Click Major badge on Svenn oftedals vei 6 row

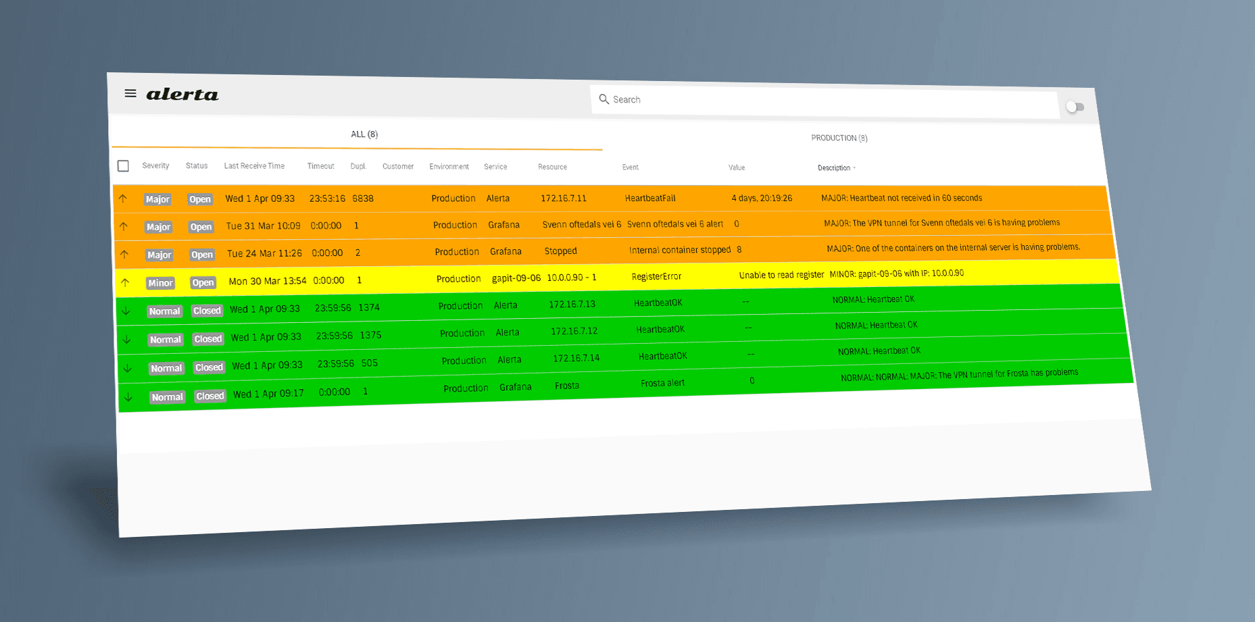(158, 227)
